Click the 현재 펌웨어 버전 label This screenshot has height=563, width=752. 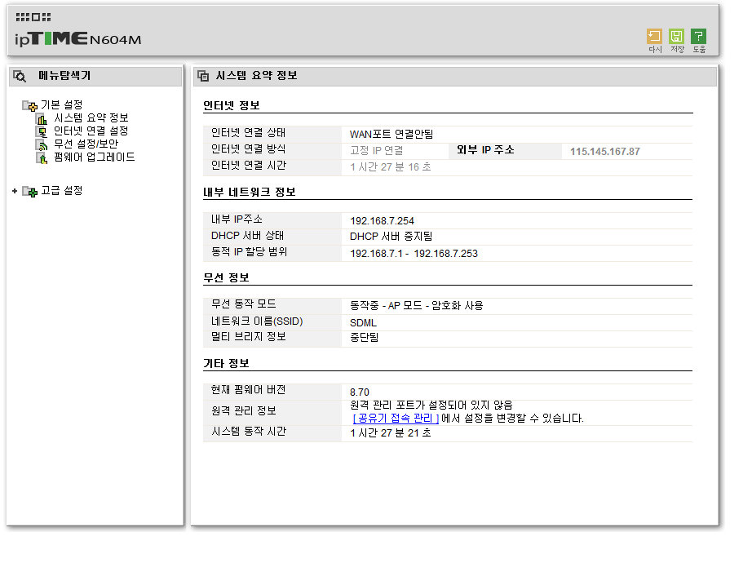[249, 390]
